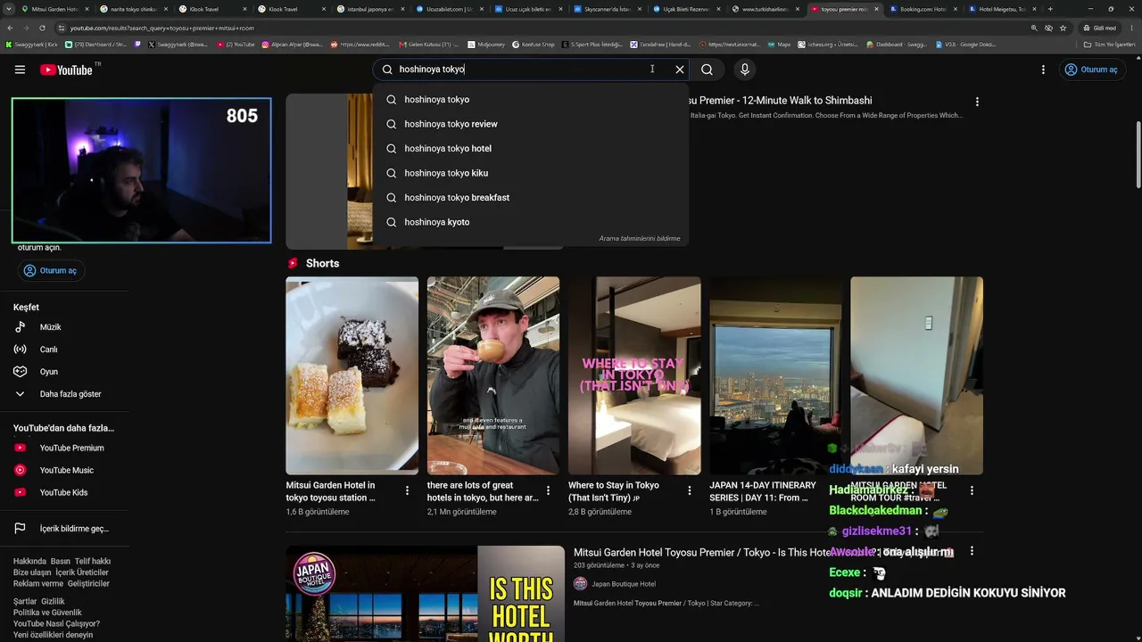Open the Maps bookmark

tap(779, 44)
